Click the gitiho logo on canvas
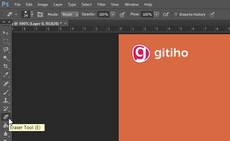This screenshot has width=230, height=141. 160,53
